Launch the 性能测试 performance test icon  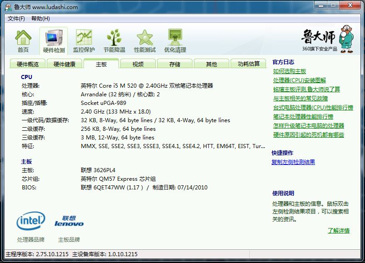pos(145,40)
